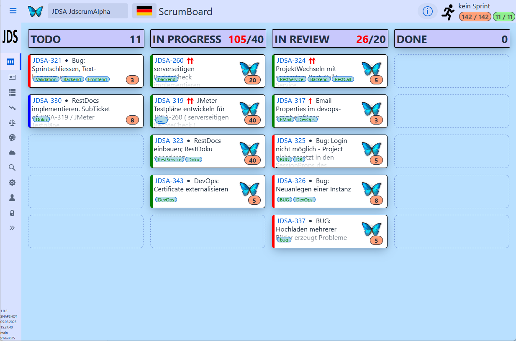Select the ScrumBoard table icon in sidebar
Image resolution: width=516 pixels, height=341 pixels.
point(11,62)
